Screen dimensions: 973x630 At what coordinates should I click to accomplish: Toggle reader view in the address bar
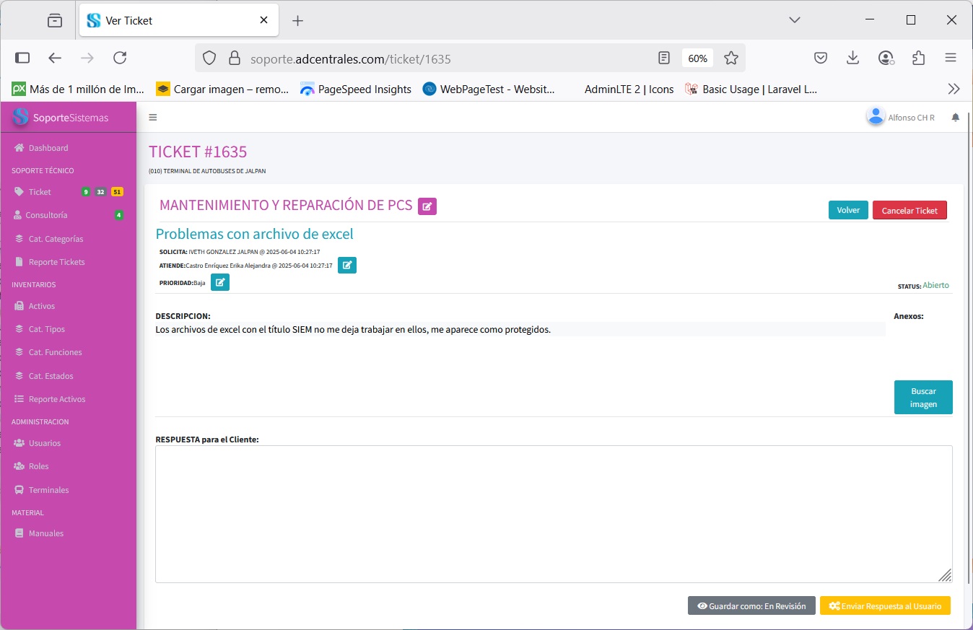point(664,58)
